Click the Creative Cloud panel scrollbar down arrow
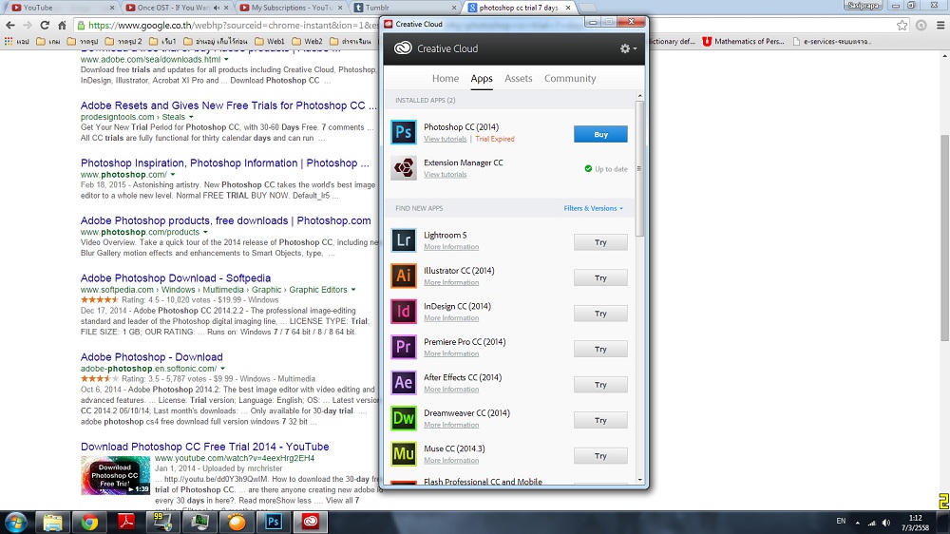The image size is (950, 534). tap(639, 480)
